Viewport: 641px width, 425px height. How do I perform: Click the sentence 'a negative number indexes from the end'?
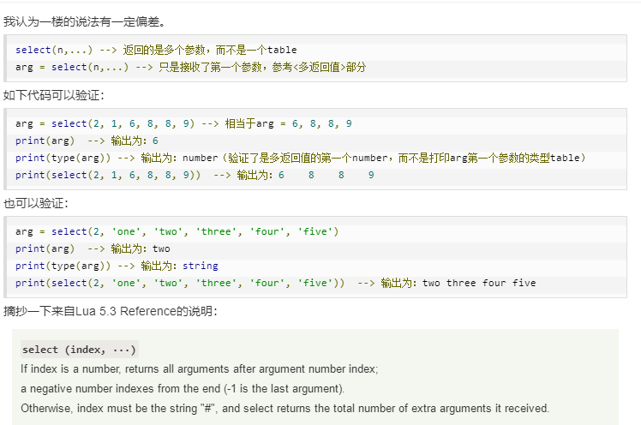pos(183,389)
